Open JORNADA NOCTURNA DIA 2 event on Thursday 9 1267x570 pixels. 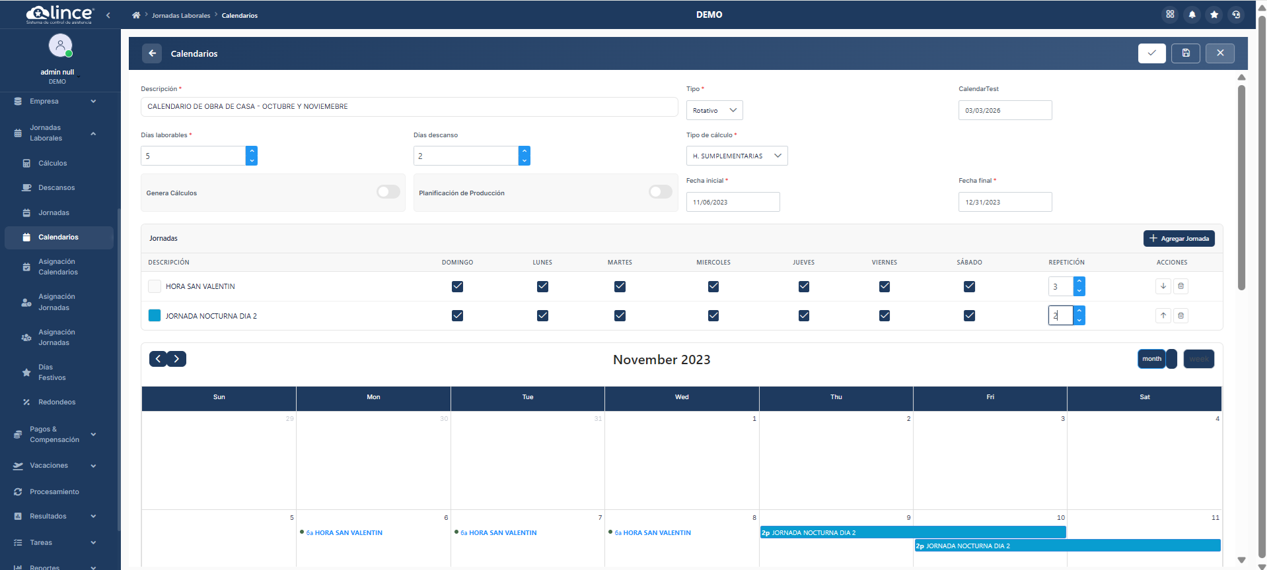tap(913, 532)
